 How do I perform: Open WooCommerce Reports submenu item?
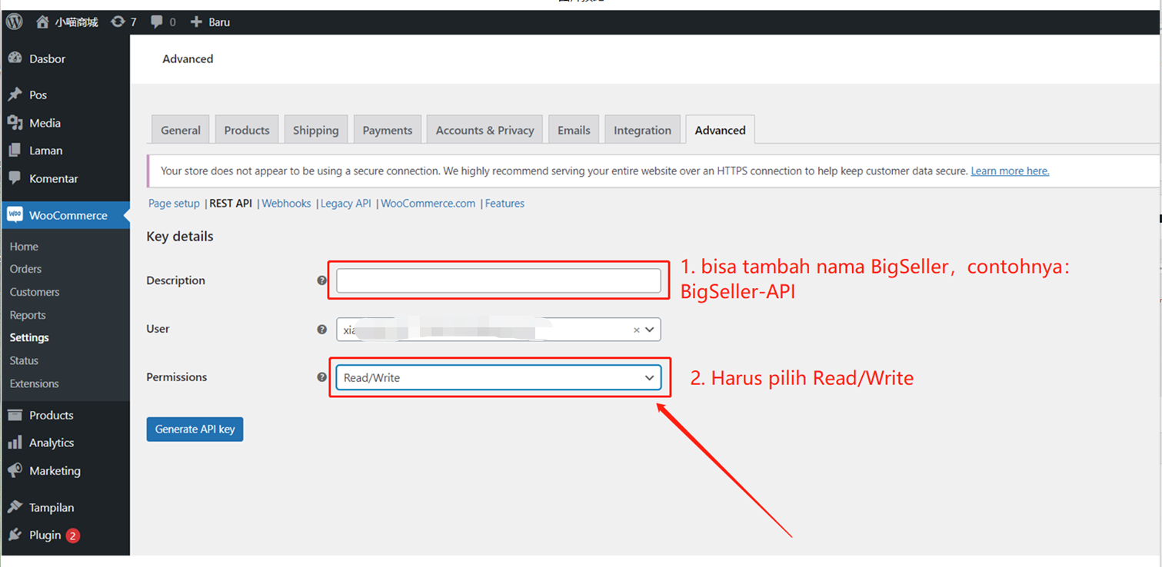click(28, 315)
